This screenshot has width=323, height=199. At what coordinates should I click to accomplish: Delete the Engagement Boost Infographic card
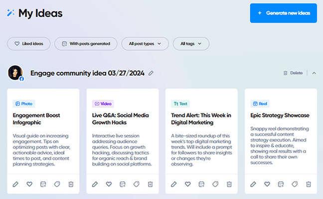(71, 184)
